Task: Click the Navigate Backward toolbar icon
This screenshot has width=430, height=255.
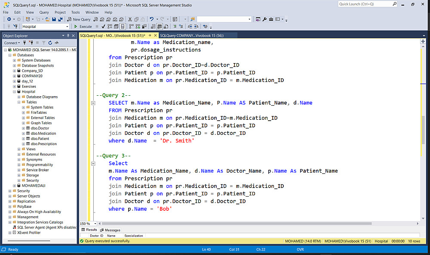Action: click(9, 19)
